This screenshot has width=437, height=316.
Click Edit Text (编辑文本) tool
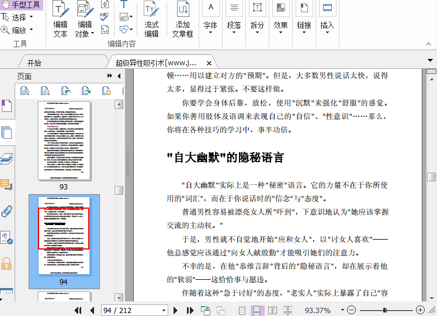click(x=61, y=19)
